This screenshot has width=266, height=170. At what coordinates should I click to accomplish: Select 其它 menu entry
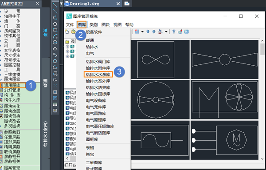point(90,154)
